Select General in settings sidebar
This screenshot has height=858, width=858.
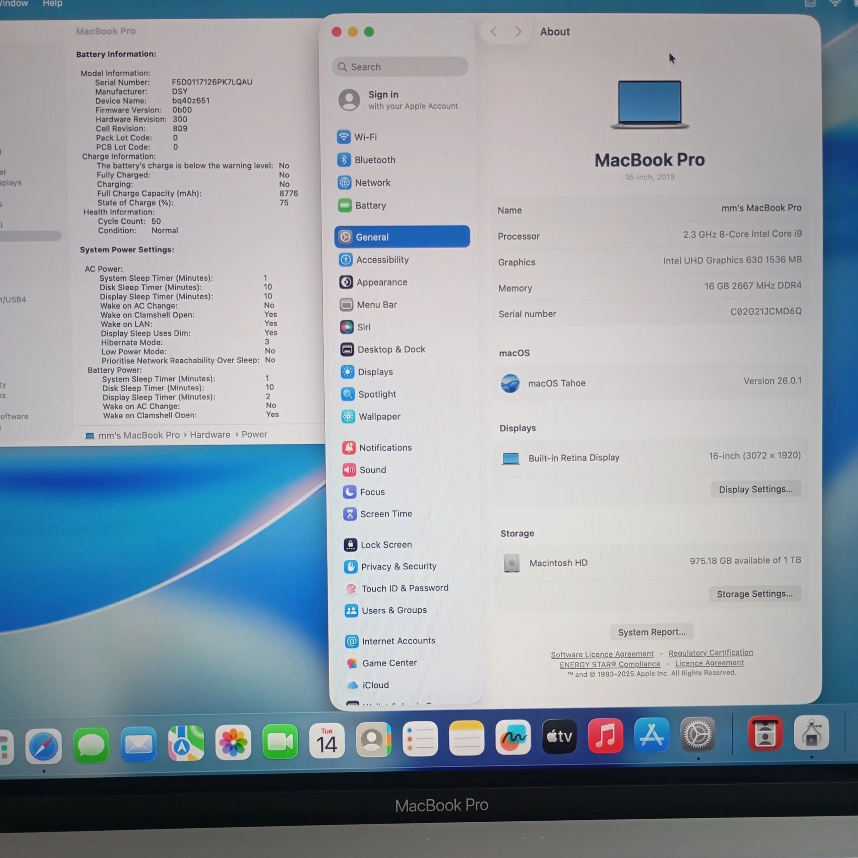tap(402, 237)
